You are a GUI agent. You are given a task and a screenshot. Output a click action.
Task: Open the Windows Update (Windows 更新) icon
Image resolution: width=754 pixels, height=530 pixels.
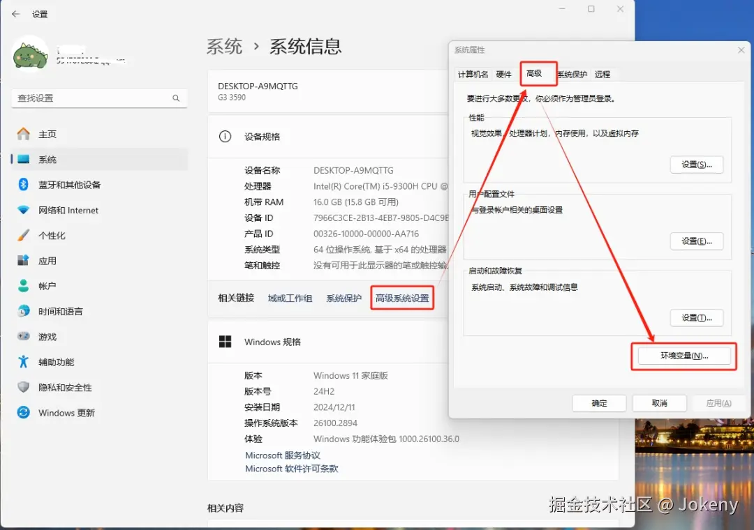tap(24, 412)
